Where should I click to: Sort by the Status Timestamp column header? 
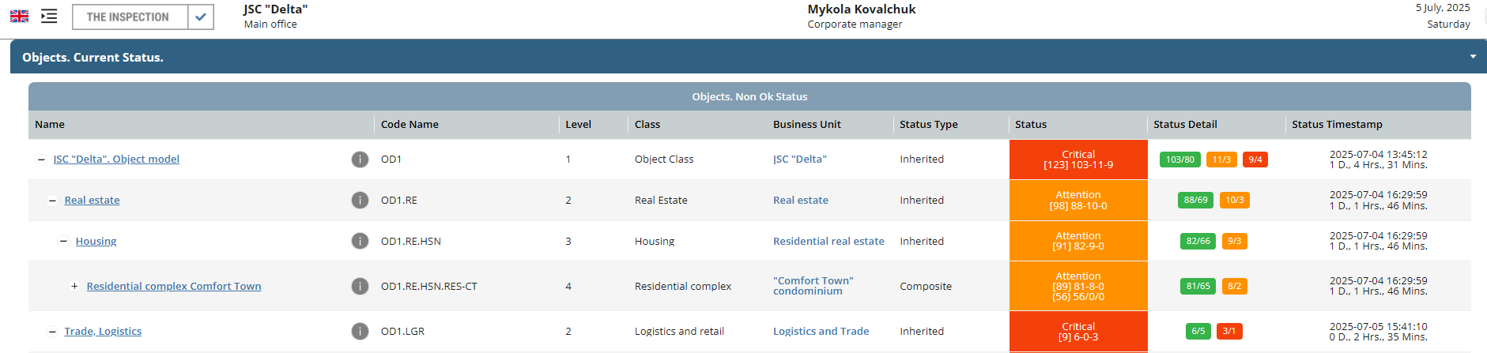1337,125
